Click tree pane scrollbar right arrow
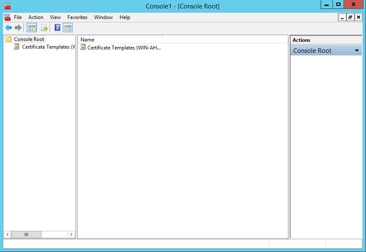 coord(71,234)
